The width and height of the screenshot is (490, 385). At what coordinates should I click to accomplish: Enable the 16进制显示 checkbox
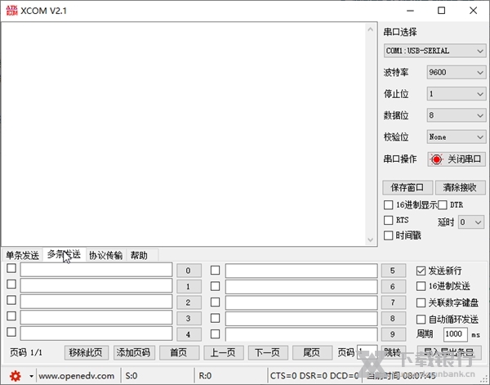[x=389, y=205]
